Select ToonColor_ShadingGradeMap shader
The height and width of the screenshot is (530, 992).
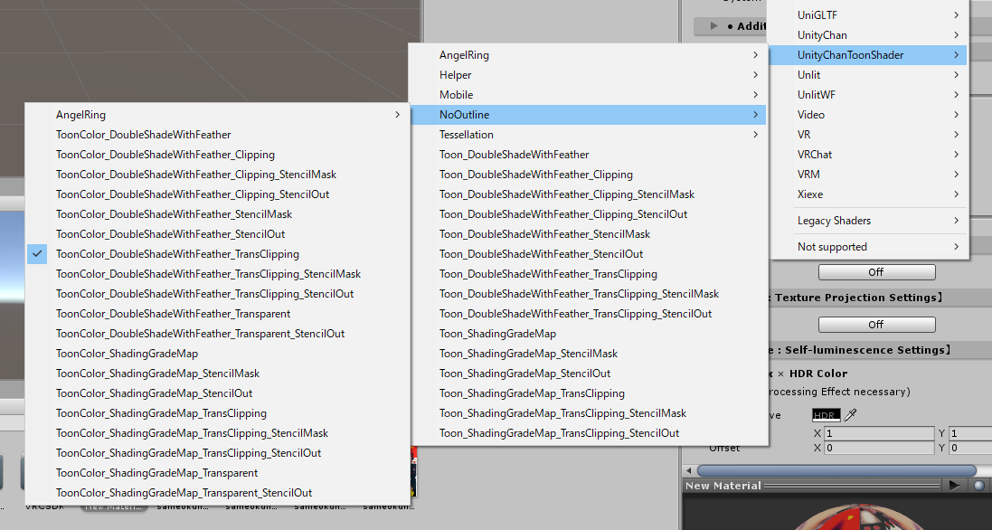[x=218, y=354]
